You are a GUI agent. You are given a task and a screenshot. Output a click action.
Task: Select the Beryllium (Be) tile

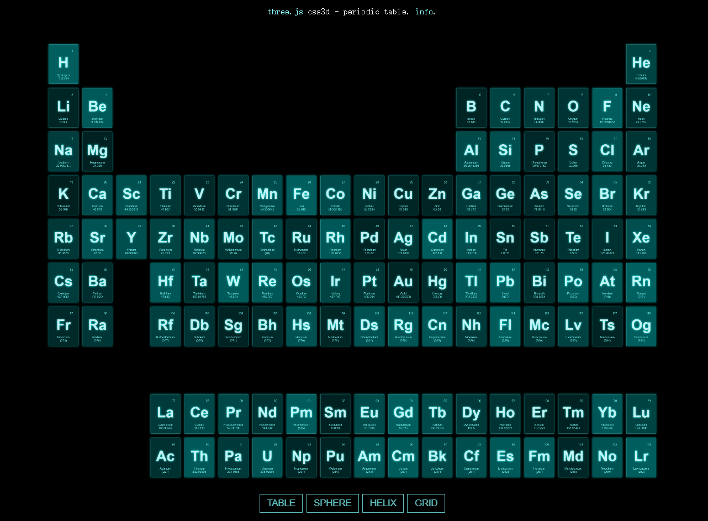97,108
